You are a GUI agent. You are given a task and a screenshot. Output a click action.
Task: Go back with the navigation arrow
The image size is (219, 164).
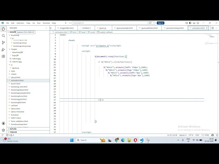[x=66, y=23]
